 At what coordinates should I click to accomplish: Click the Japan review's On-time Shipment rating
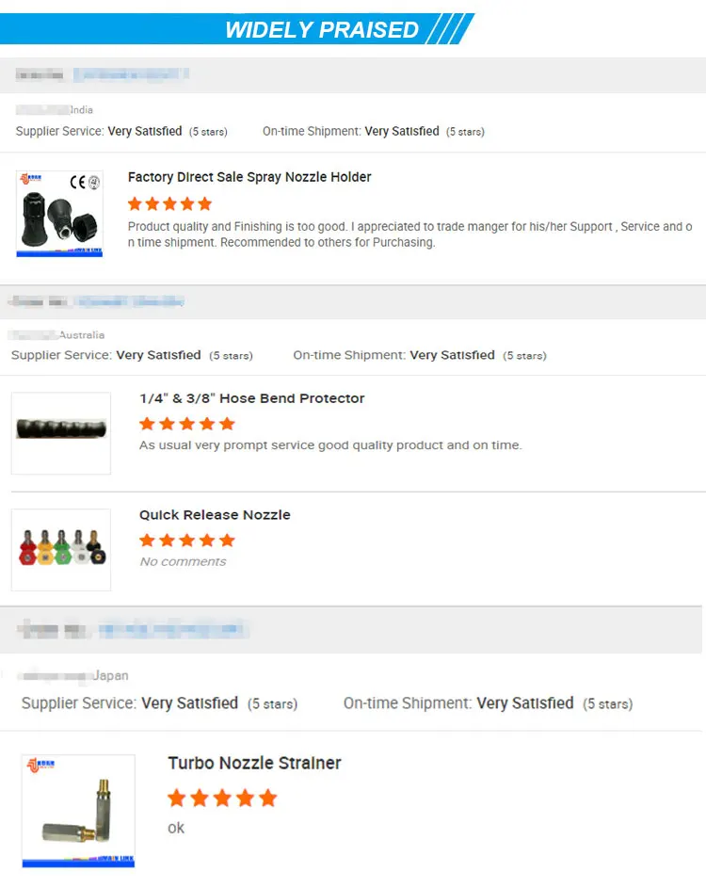coord(488,703)
